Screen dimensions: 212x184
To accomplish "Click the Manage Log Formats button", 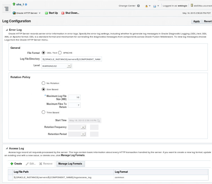I will pos(71,164).
